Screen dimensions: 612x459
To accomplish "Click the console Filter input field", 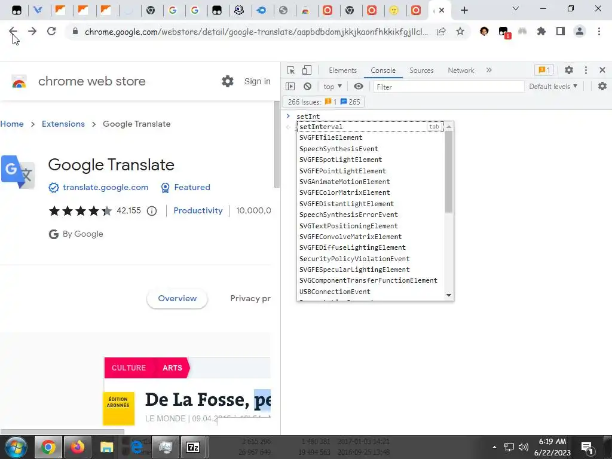I will (x=448, y=87).
